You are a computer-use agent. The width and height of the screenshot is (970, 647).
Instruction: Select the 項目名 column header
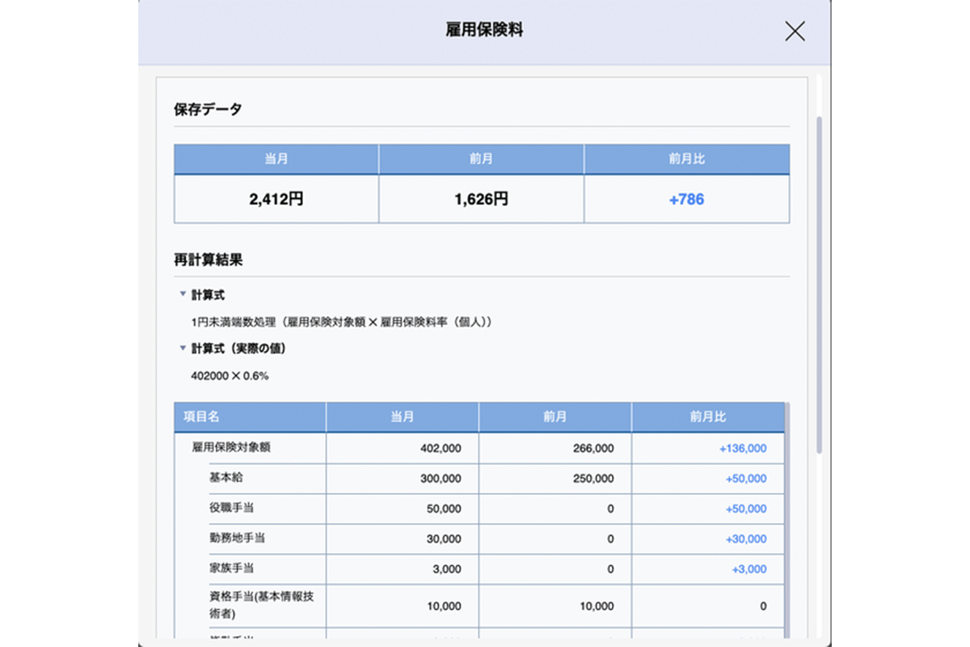point(202,417)
